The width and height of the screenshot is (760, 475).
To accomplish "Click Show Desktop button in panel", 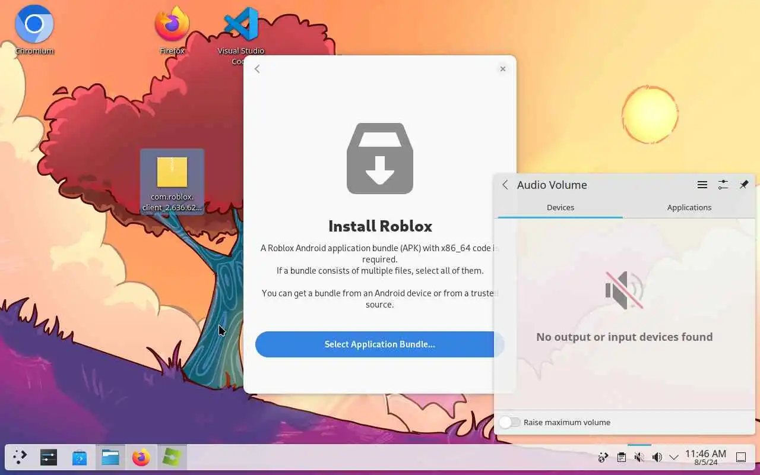I will pos(741,457).
